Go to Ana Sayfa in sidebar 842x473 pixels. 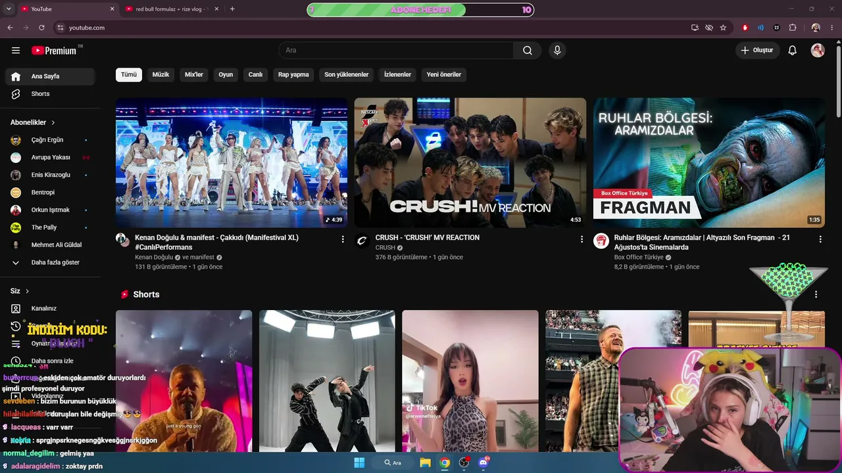51,76
